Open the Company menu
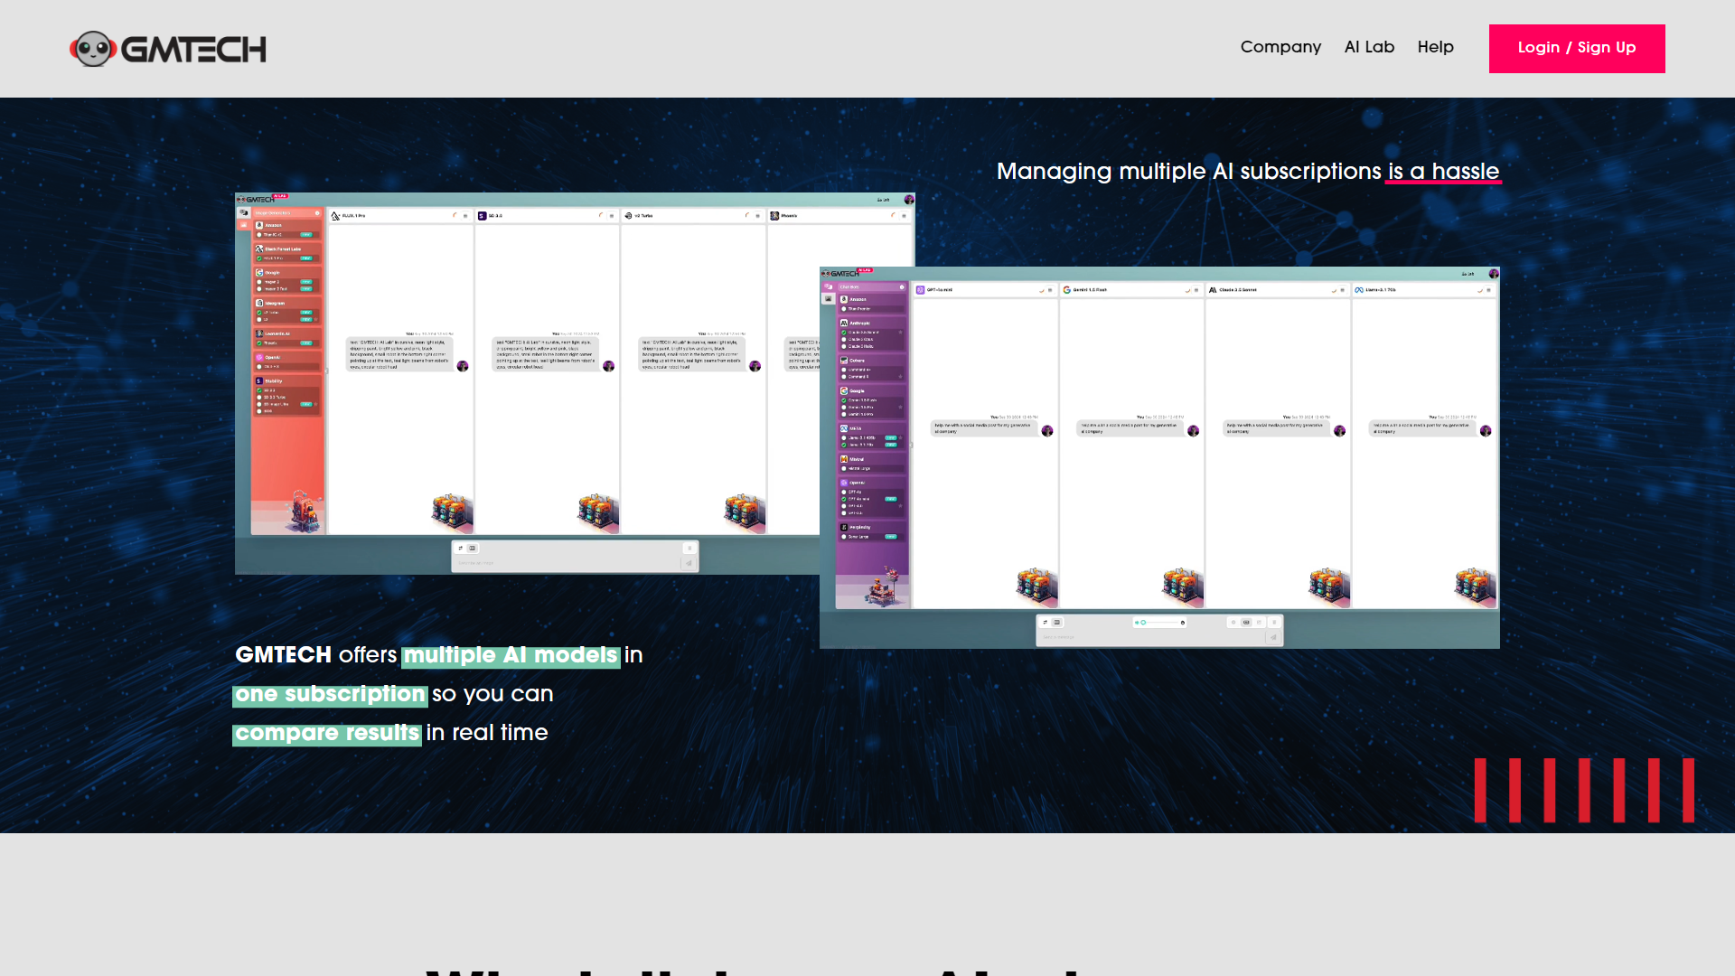Viewport: 1735px width, 976px height. (x=1280, y=47)
